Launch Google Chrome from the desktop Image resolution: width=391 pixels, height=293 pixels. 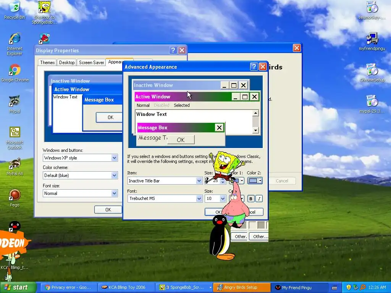(x=15, y=73)
